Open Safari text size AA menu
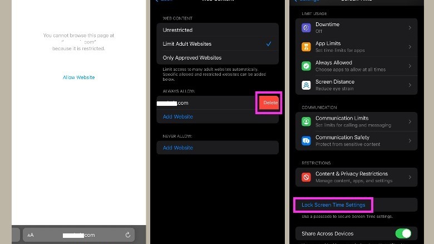The width and height of the screenshot is (434, 244). 31,235
